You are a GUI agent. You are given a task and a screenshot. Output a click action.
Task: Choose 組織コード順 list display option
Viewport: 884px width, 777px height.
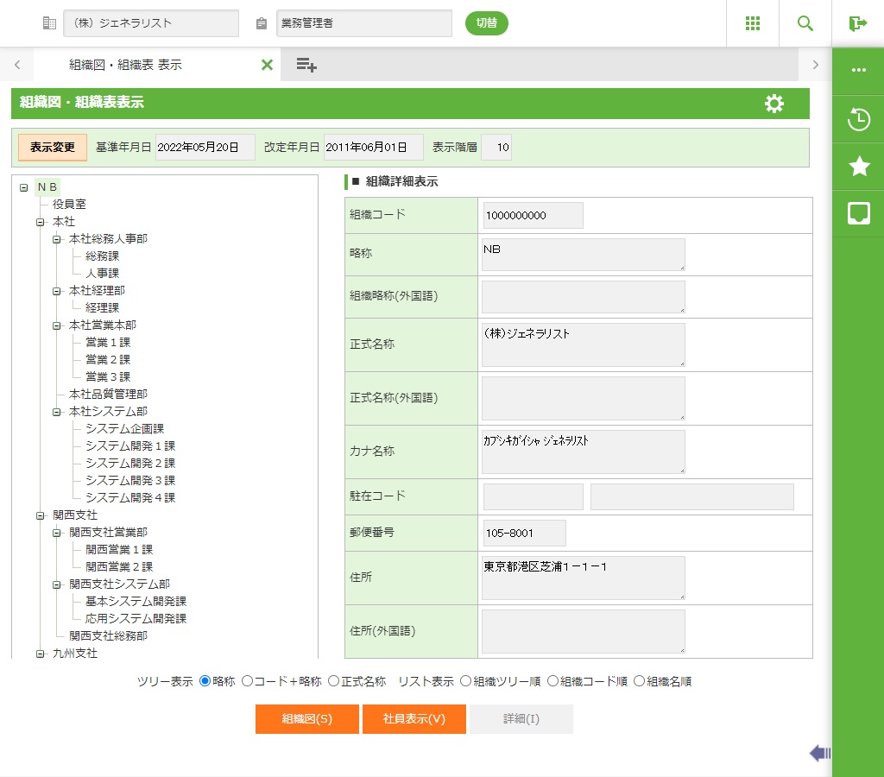pos(553,681)
